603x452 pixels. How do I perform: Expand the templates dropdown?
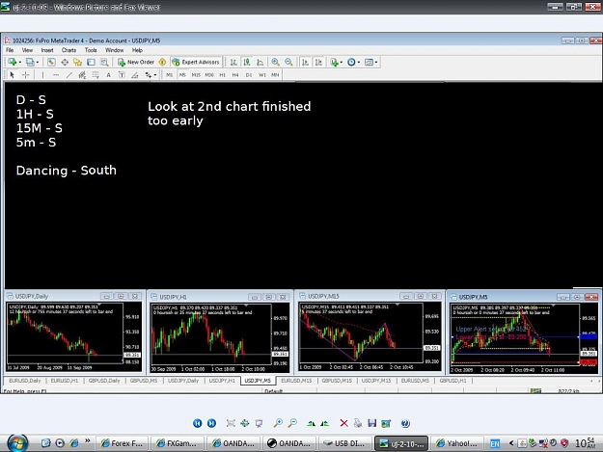pos(376,63)
